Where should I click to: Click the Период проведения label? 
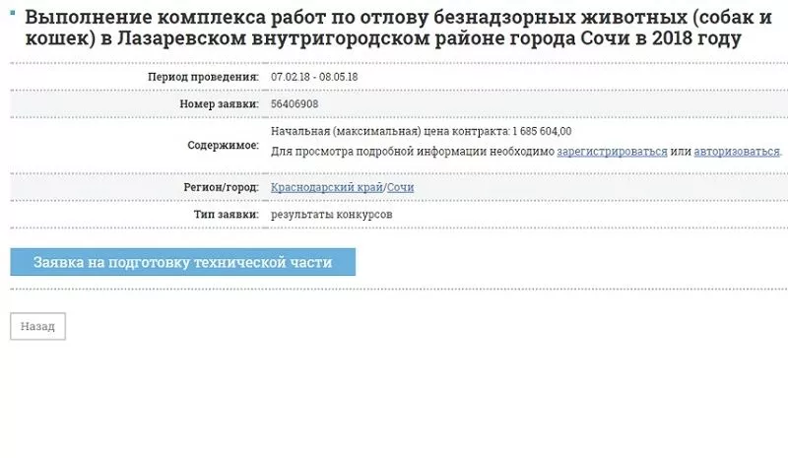tap(204, 77)
